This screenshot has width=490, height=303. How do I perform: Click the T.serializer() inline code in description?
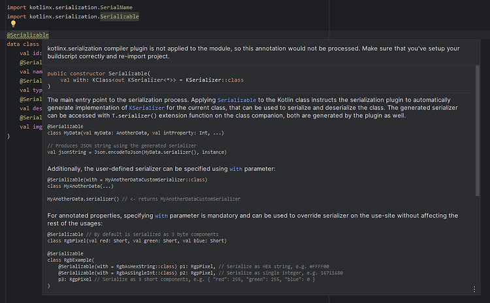pyautogui.click(x=134, y=116)
